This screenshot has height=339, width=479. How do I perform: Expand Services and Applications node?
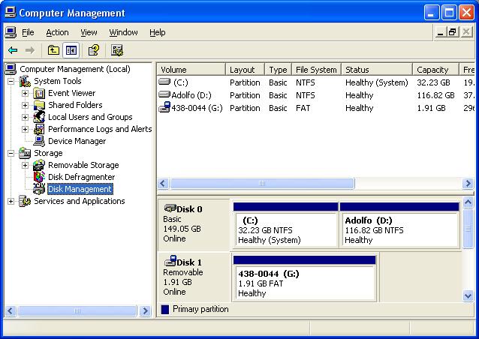point(11,201)
